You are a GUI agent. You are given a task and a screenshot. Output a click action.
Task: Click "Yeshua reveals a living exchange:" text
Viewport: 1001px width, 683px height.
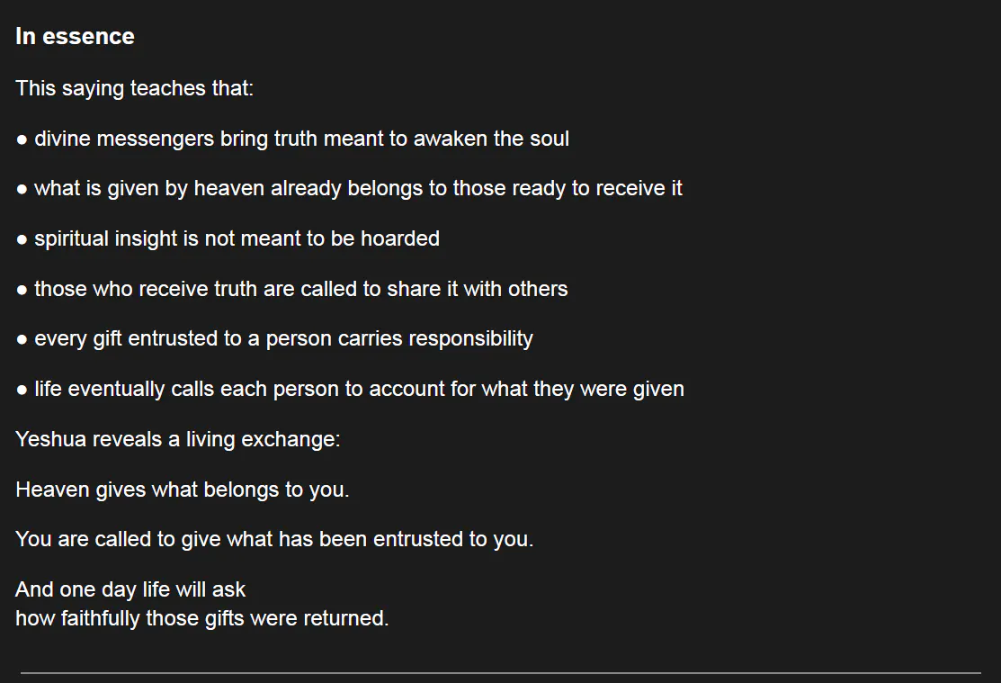coord(178,440)
